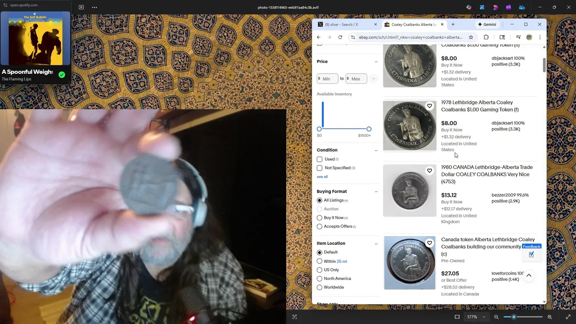Open the 177% zoom level dropdown

pos(476,317)
